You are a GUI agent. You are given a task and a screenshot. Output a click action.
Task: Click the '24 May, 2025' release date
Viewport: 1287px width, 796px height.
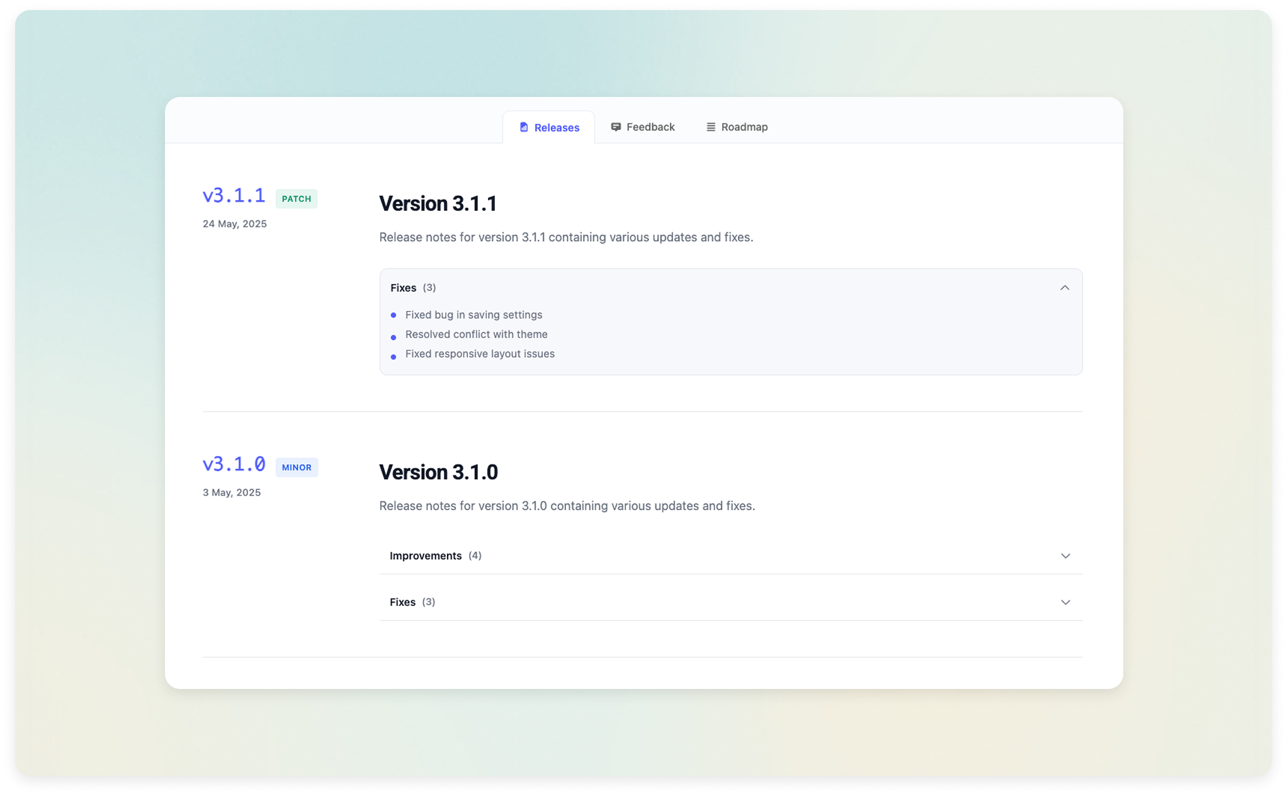point(234,224)
